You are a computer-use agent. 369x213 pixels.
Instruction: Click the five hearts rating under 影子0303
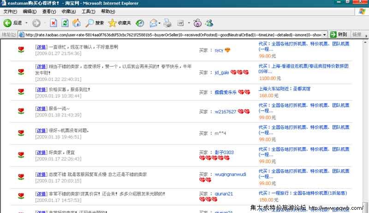point(214,158)
